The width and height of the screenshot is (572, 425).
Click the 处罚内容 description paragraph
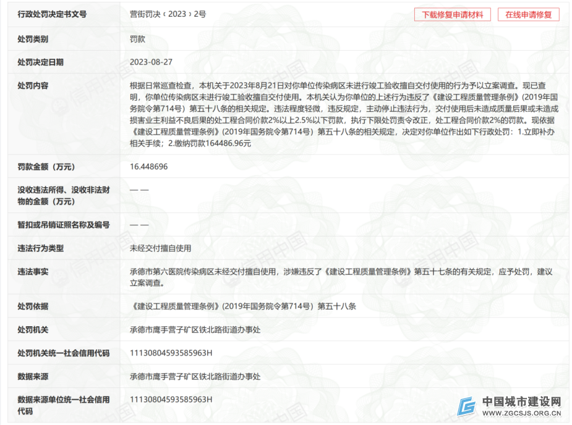(x=345, y=114)
